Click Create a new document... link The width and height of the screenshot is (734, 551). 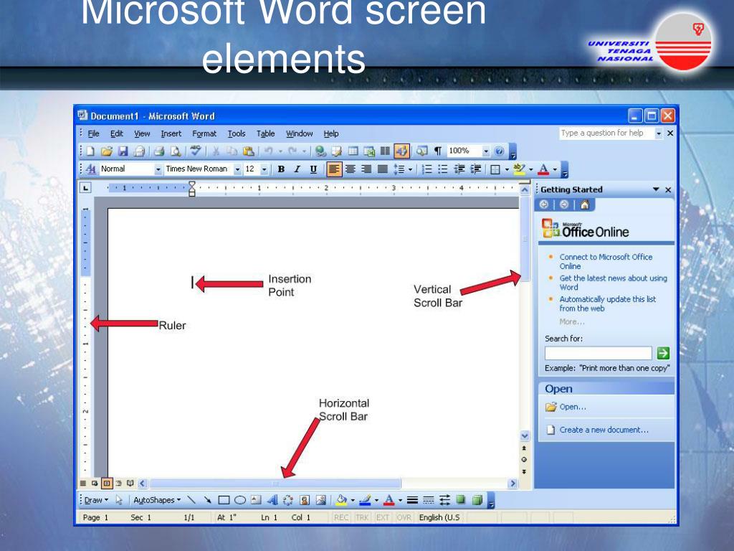point(604,430)
